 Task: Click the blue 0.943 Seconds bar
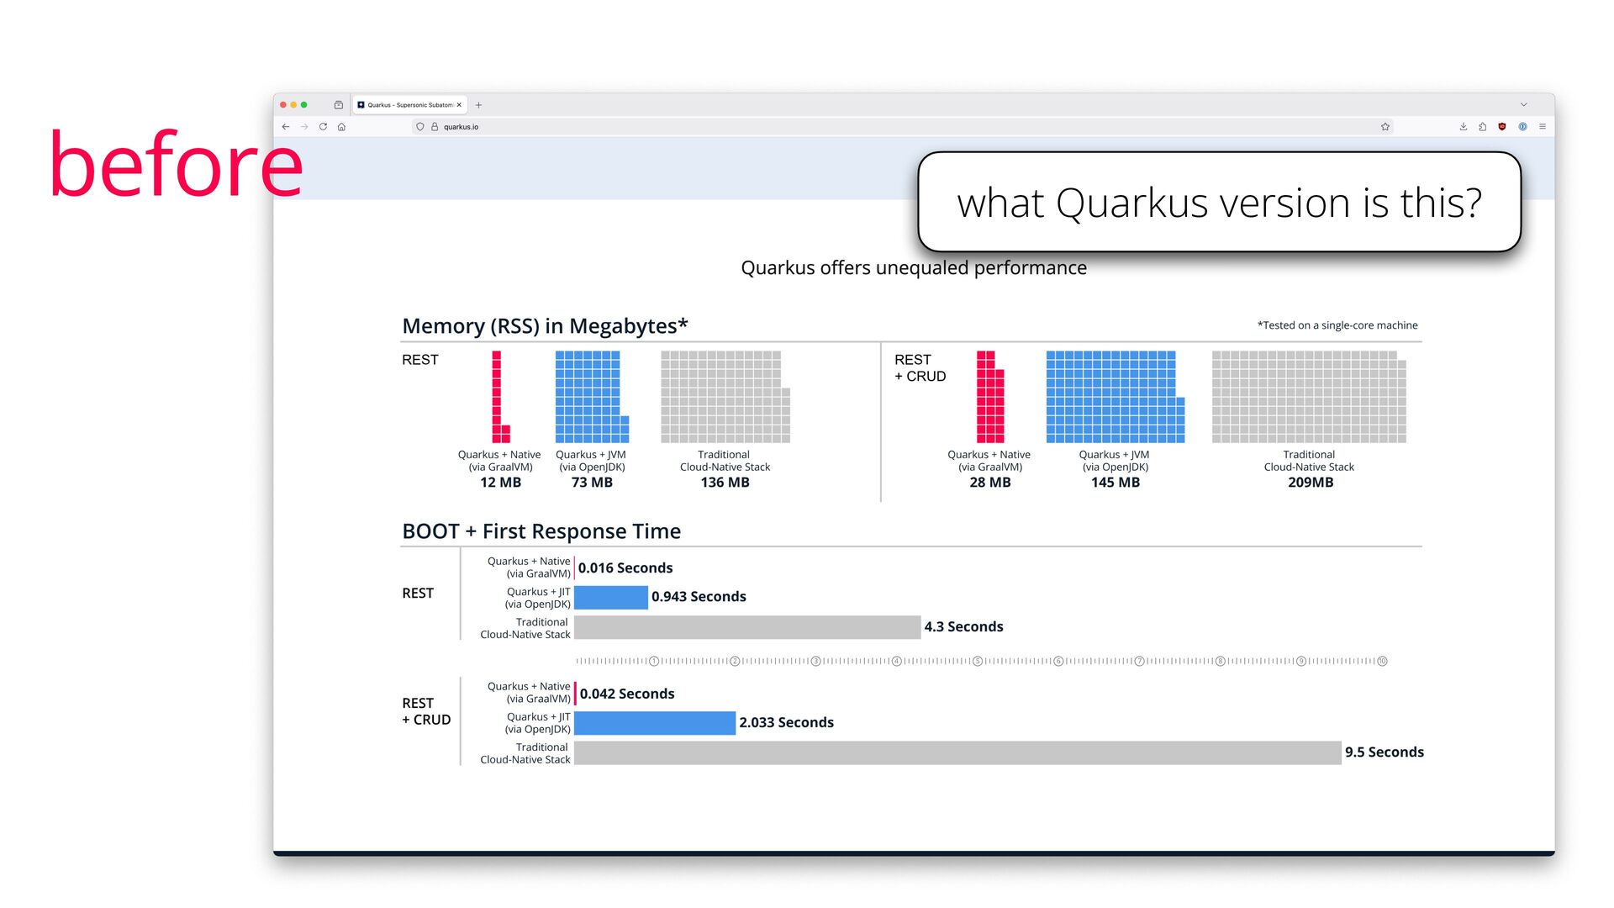pos(610,597)
